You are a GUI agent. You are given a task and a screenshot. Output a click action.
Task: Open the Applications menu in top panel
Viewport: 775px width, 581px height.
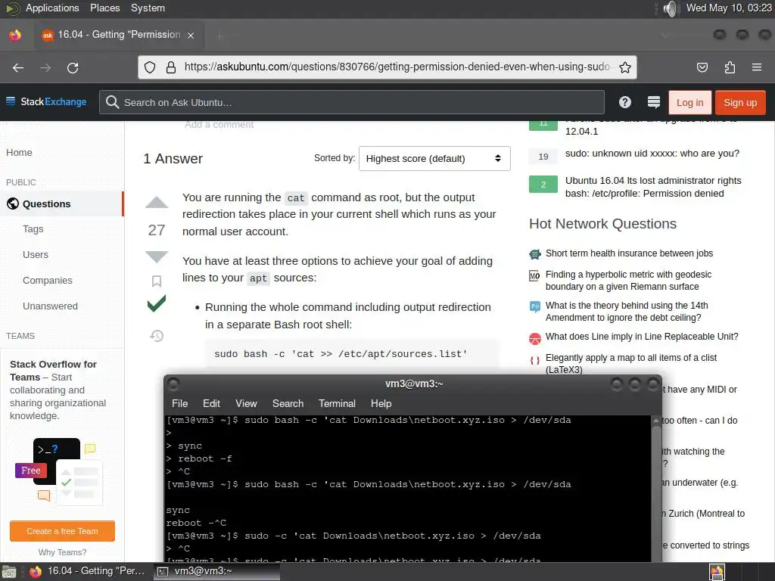(x=52, y=8)
